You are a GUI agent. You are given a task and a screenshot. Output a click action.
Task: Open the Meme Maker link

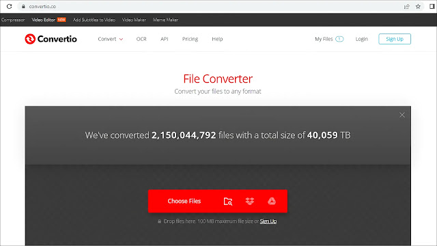165,20
